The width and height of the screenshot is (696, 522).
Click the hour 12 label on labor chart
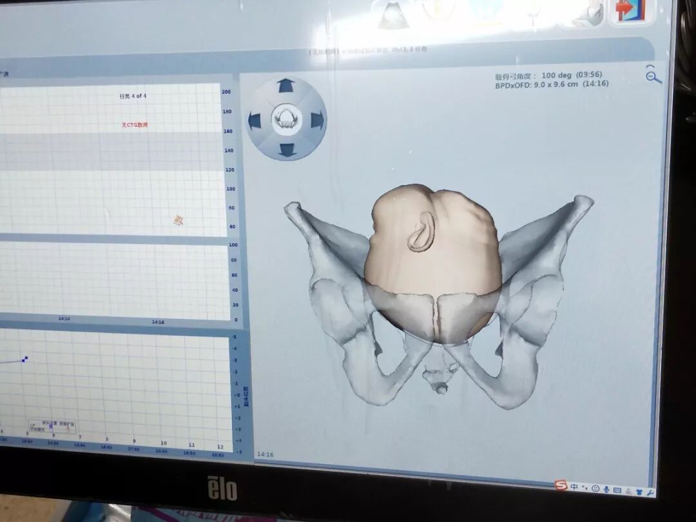220,446
